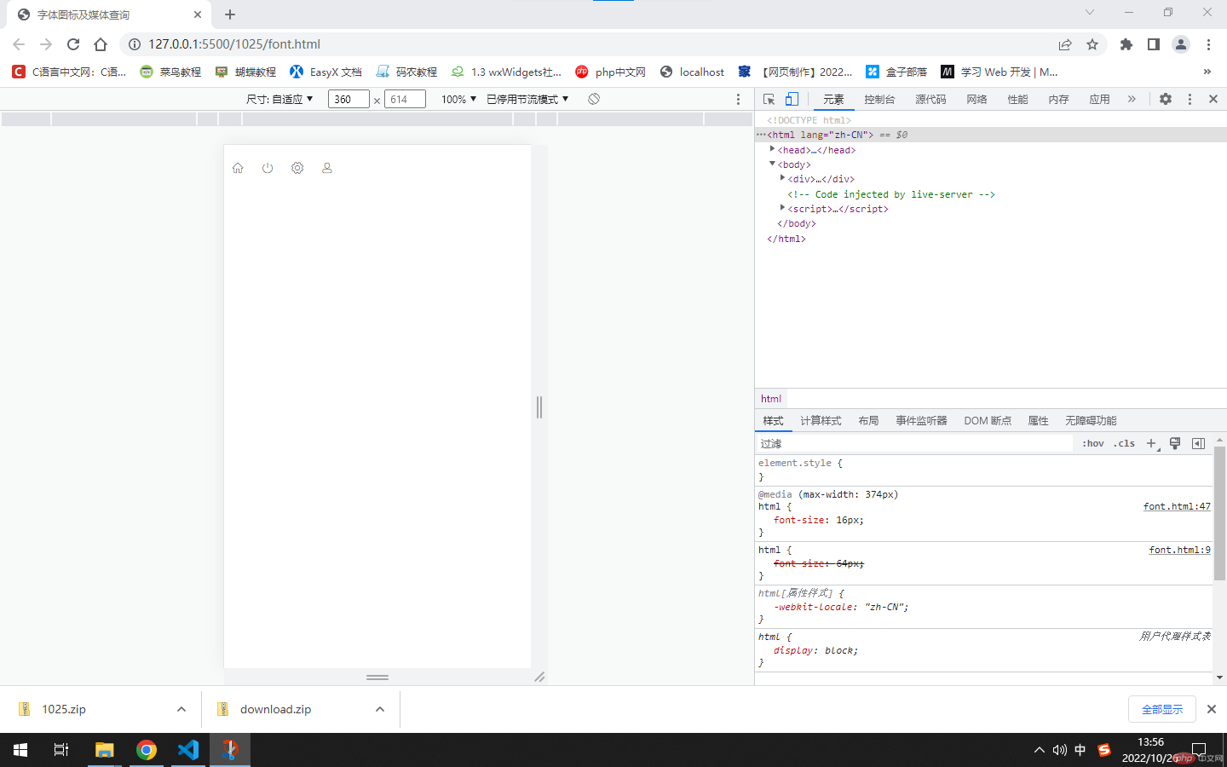Toggle the :hov element state panel
The image size is (1227, 767).
tap(1093, 443)
